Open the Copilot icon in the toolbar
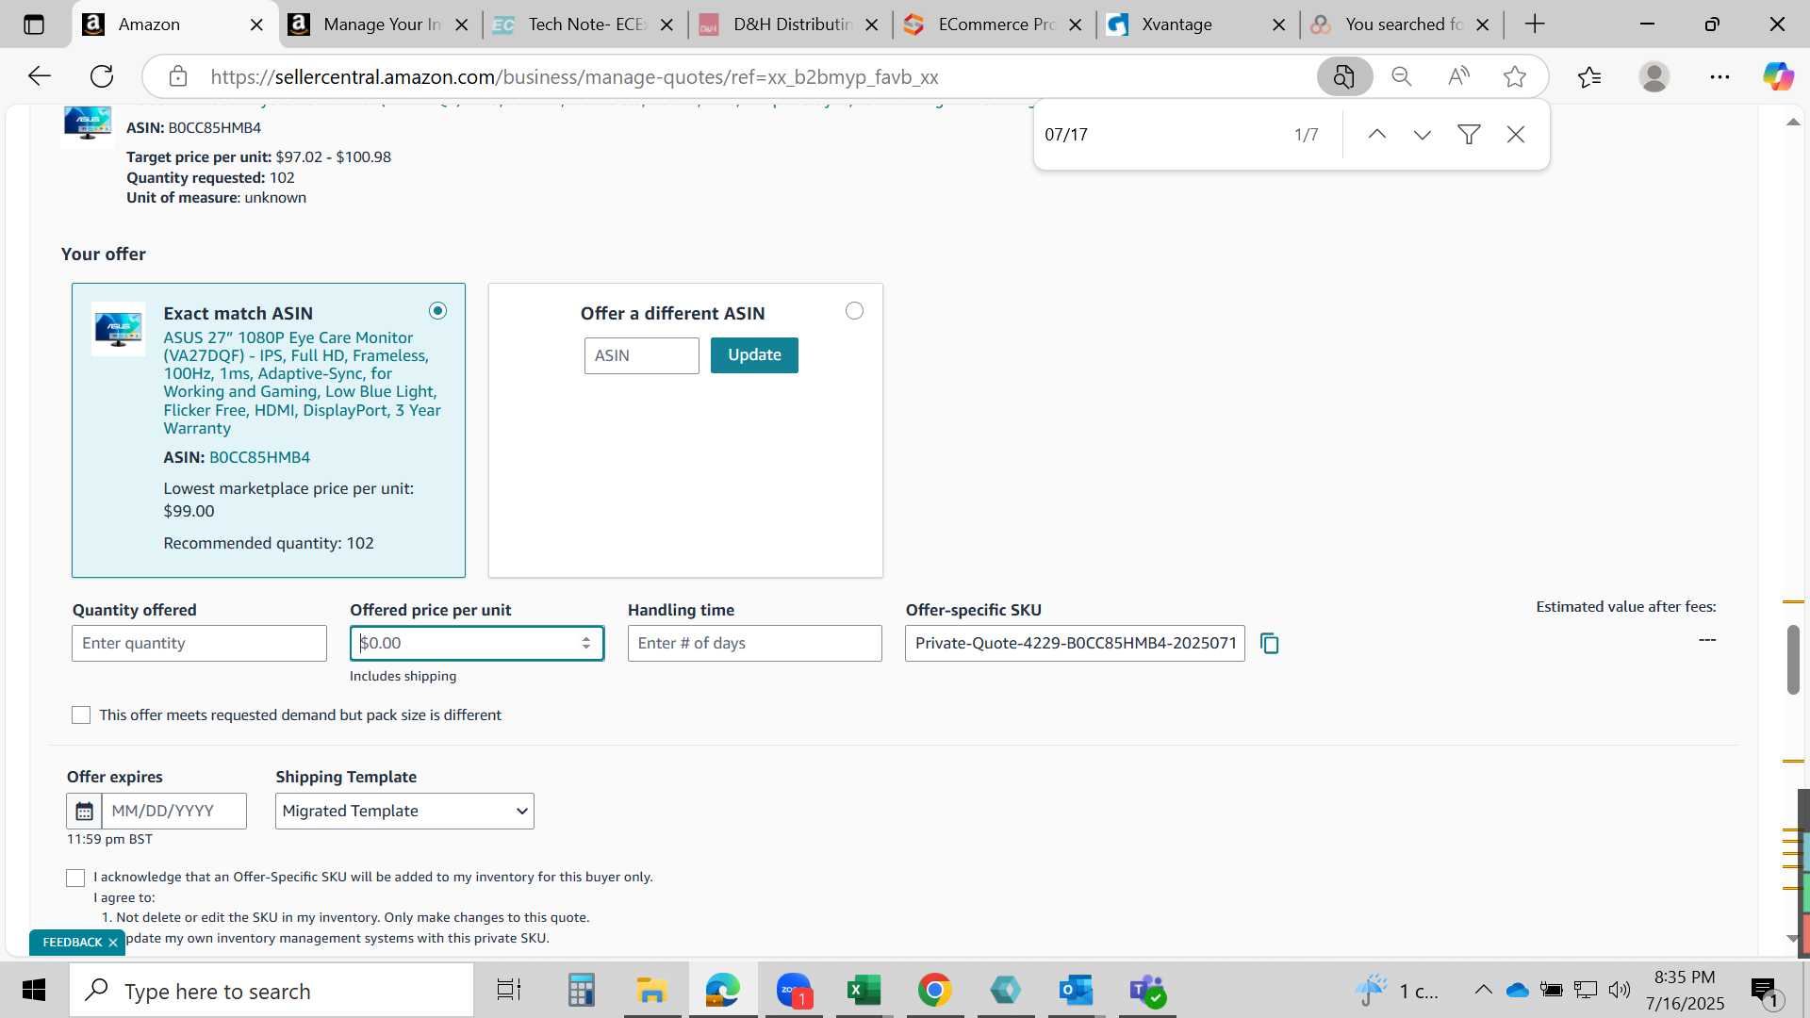1810x1018 pixels. [x=1779, y=76]
